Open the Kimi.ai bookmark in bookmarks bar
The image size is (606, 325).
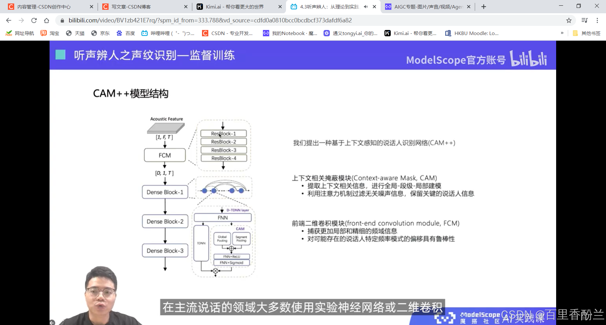point(411,33)
